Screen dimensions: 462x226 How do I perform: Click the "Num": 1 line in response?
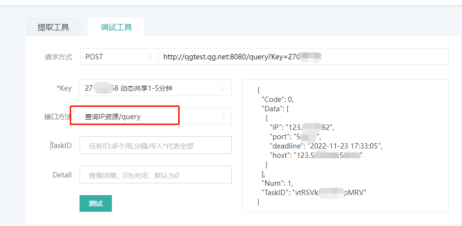[277, 183]
